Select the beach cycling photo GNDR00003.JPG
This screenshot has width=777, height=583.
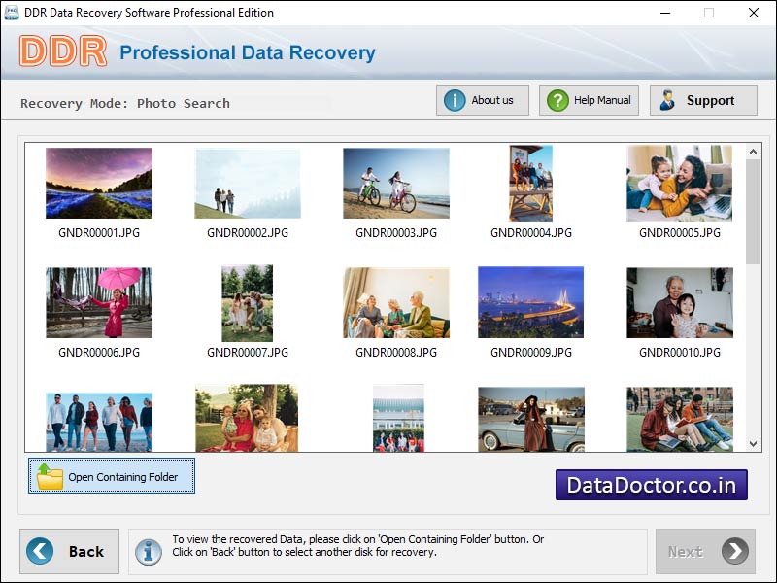coord(394,182)
